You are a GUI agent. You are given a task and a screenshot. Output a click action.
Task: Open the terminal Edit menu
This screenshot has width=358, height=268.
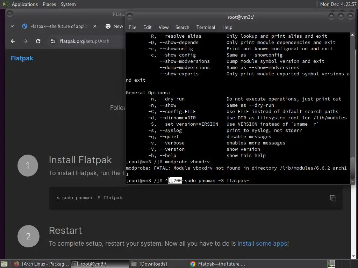coord(147,27)
